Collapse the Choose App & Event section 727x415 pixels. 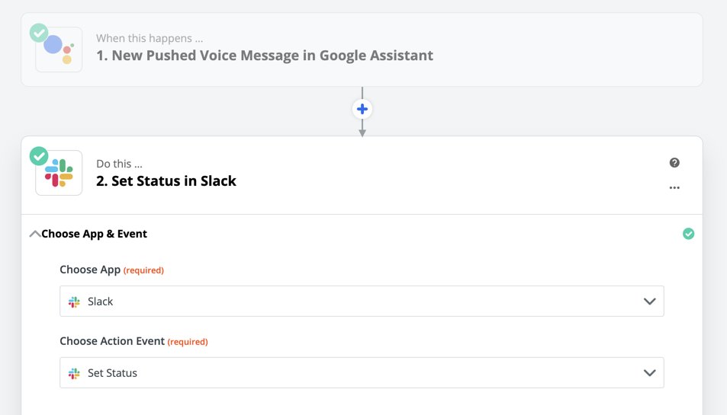click(35, 234)
